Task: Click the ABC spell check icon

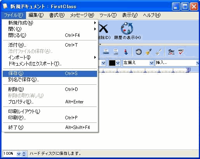Action: [181, 52]
